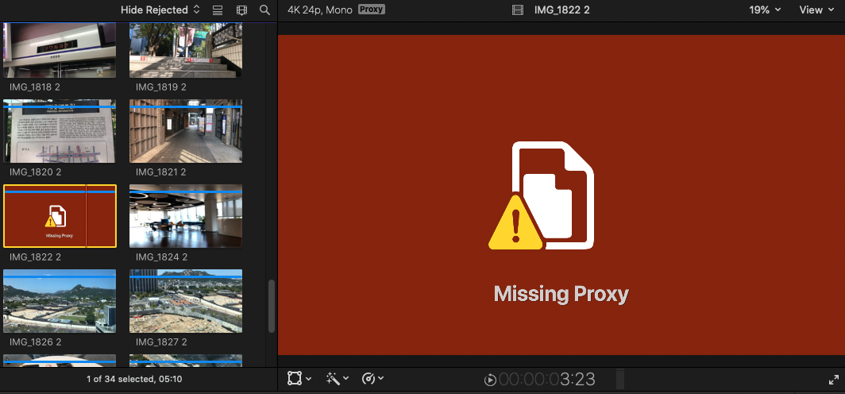Click the IMG_1822 2 viewer title
Image resolution: width=845 pixels, height=394 pixels.
pos(562,10)
